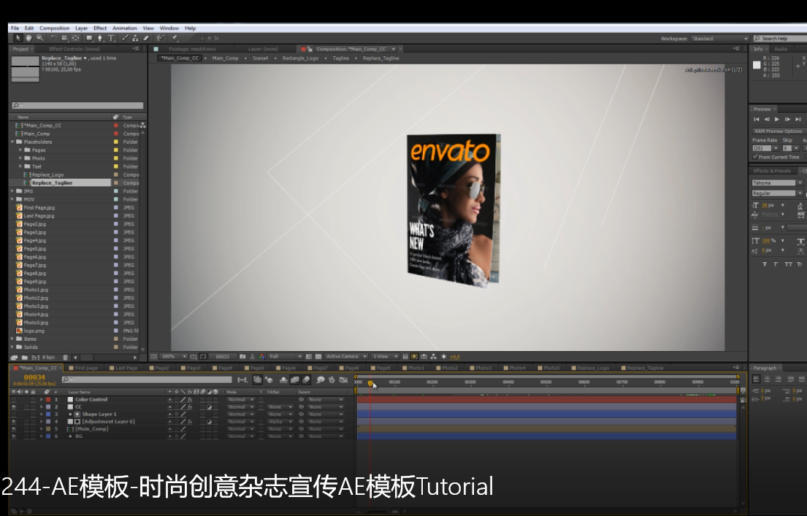Hide the Main_Comp layer eye

pyautogui.click(x=14, y=429)
